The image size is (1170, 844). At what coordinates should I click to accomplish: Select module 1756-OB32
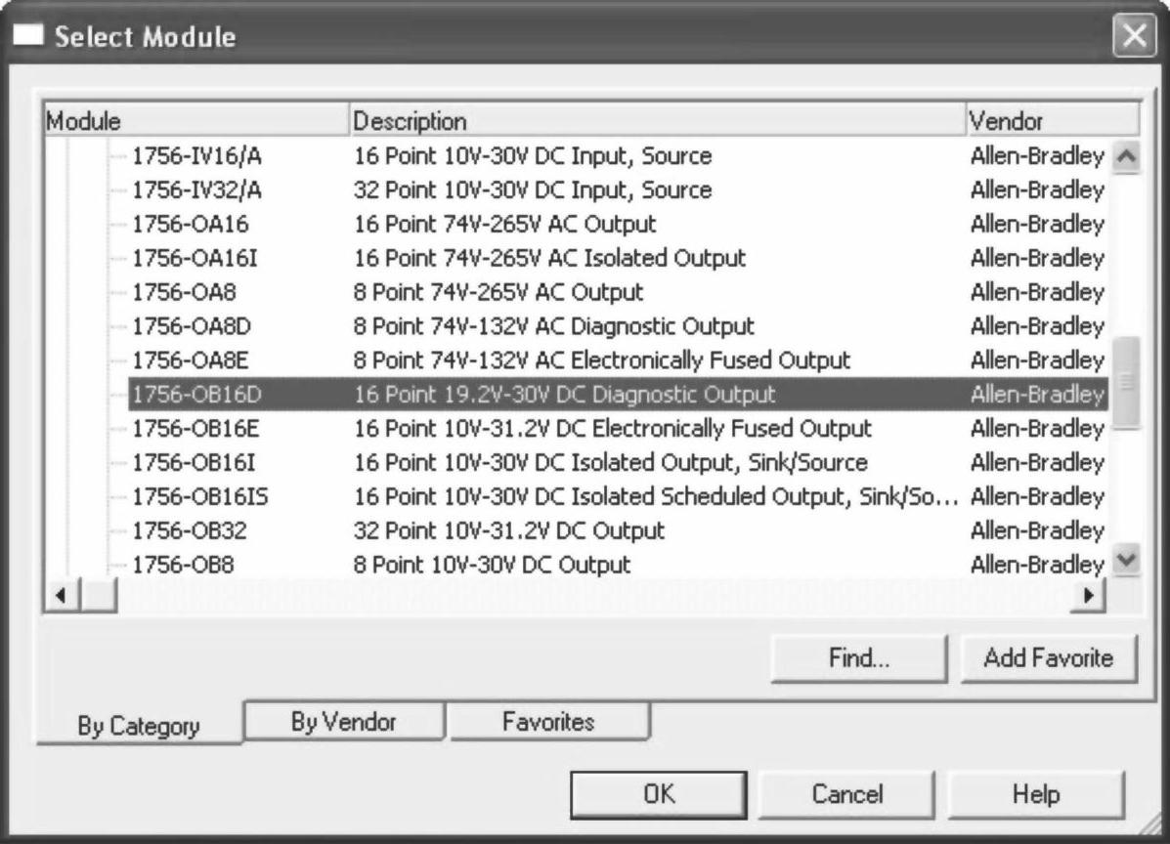pos(190,530)
